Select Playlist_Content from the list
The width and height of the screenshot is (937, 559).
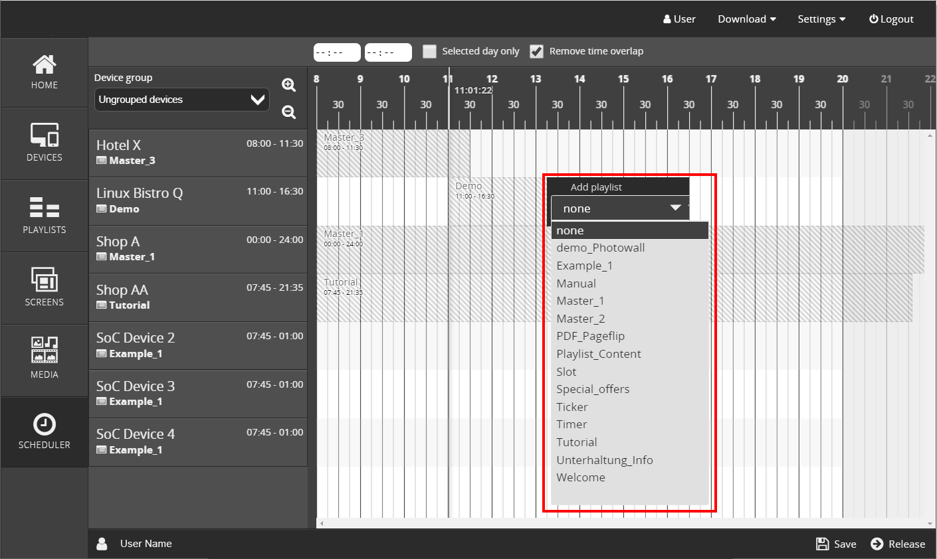click(x=630, y=354)
